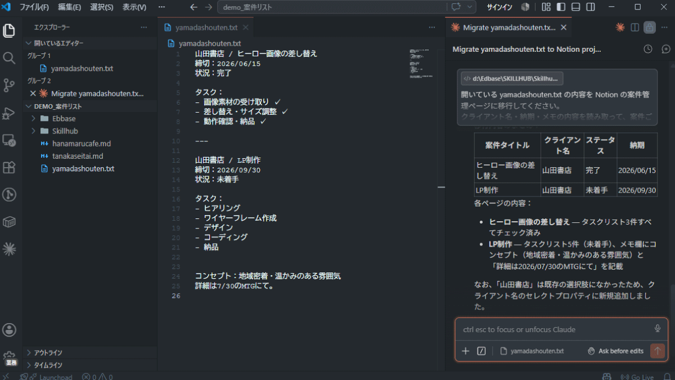Open the Claude Code activity bar icon

pos(9,248)
